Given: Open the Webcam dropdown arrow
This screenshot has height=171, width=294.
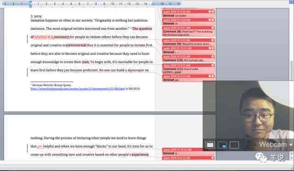Looking at the screenshot, I should [291, 145].
